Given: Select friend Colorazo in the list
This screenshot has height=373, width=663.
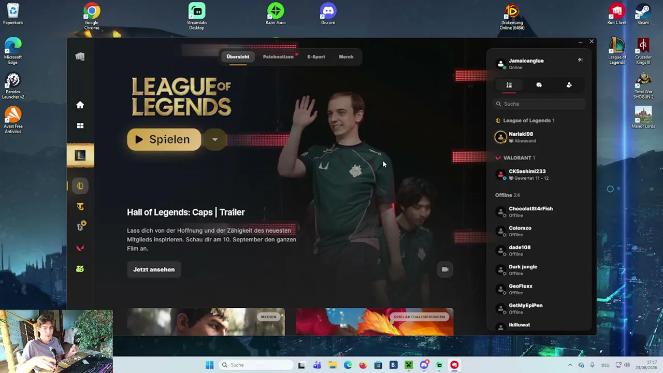Looking at the screenshot, I should (539, 231).
